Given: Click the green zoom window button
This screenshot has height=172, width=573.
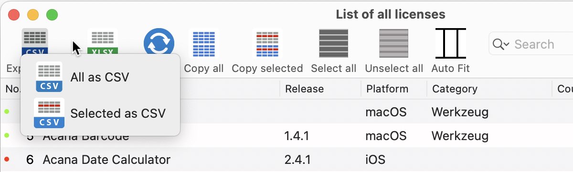Looking at the screenshot, I should [x=52, y=14].
